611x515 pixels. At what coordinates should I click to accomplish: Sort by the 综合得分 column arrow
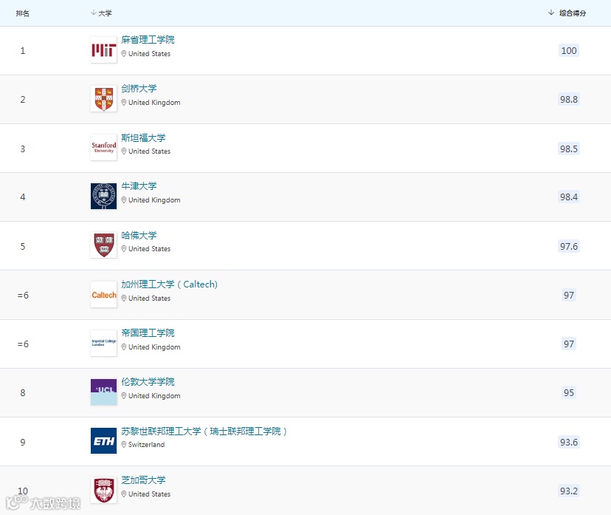(x=551, y=13)
